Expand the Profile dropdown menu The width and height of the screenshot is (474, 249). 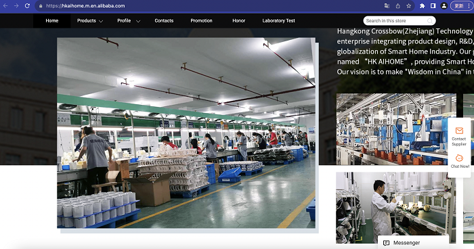[129, 21]
